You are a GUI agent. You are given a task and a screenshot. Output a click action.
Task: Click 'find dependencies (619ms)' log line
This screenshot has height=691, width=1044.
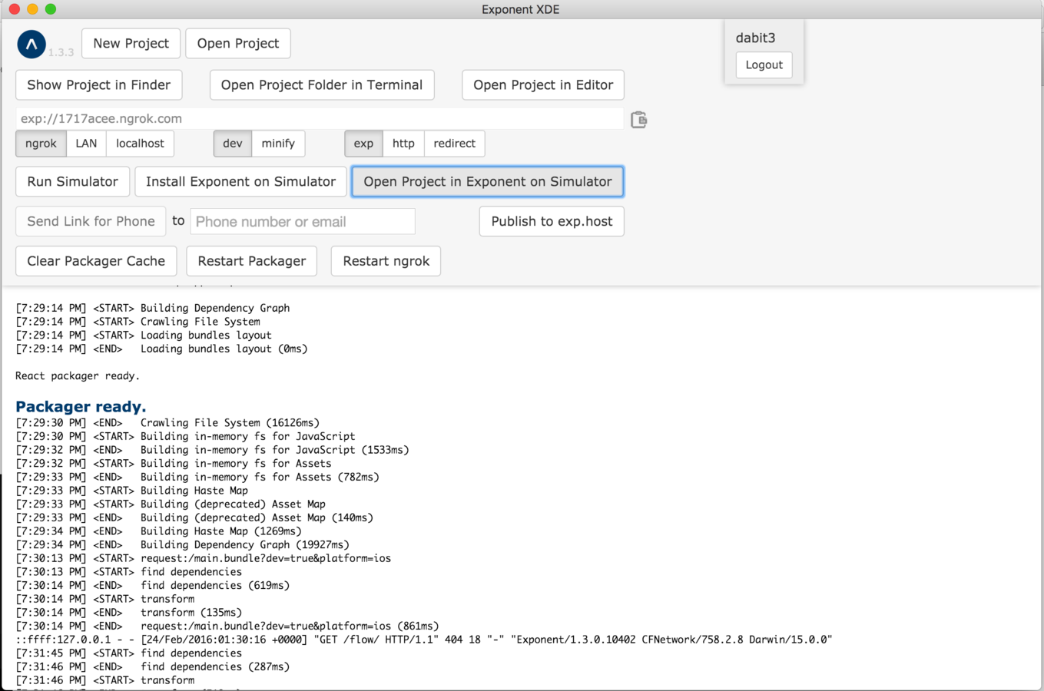[152, 585]
